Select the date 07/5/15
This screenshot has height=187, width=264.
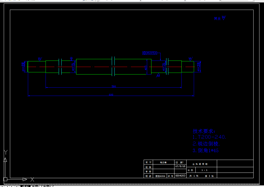click(180, 166)
